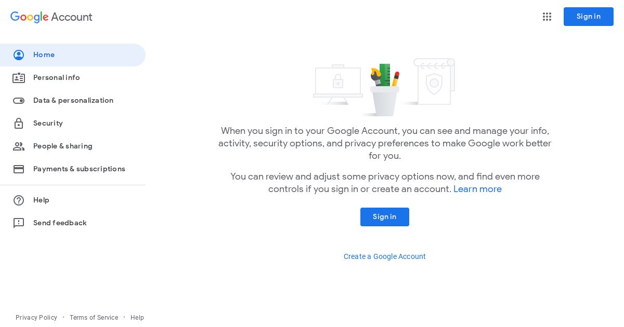Click the Security padlock icon
The image size is (624, 327).
tap(19, 124)
